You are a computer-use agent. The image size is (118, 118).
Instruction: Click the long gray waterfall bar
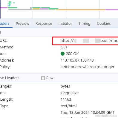32,10
